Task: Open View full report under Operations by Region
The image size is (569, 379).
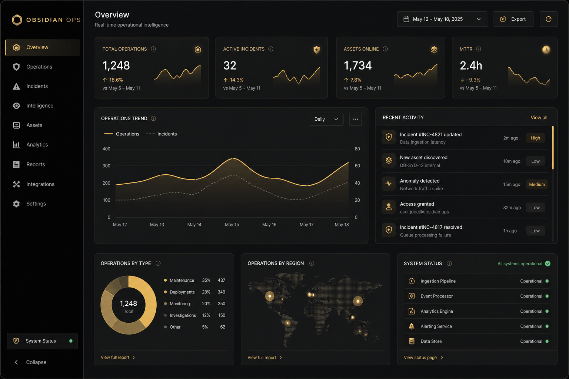Action: [265, 358]
